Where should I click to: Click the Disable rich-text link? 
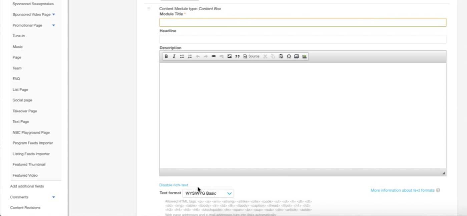coord(173,185)
